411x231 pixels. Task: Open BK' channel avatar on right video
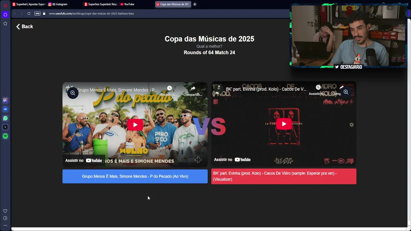pyautogui.click(x=219, y=89)
